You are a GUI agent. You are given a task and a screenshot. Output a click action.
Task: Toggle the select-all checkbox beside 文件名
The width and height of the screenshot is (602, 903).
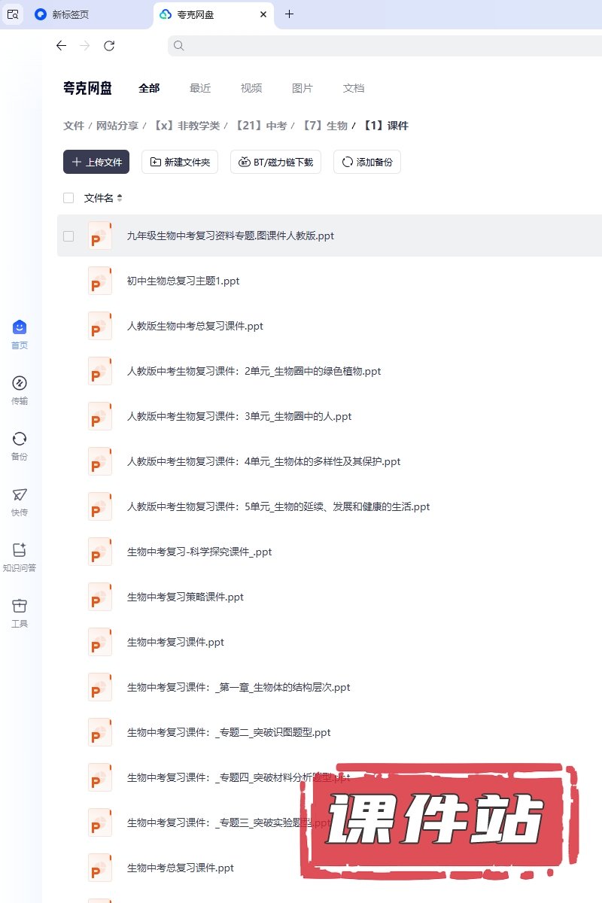pyautogui.click(x=68, y=198)
